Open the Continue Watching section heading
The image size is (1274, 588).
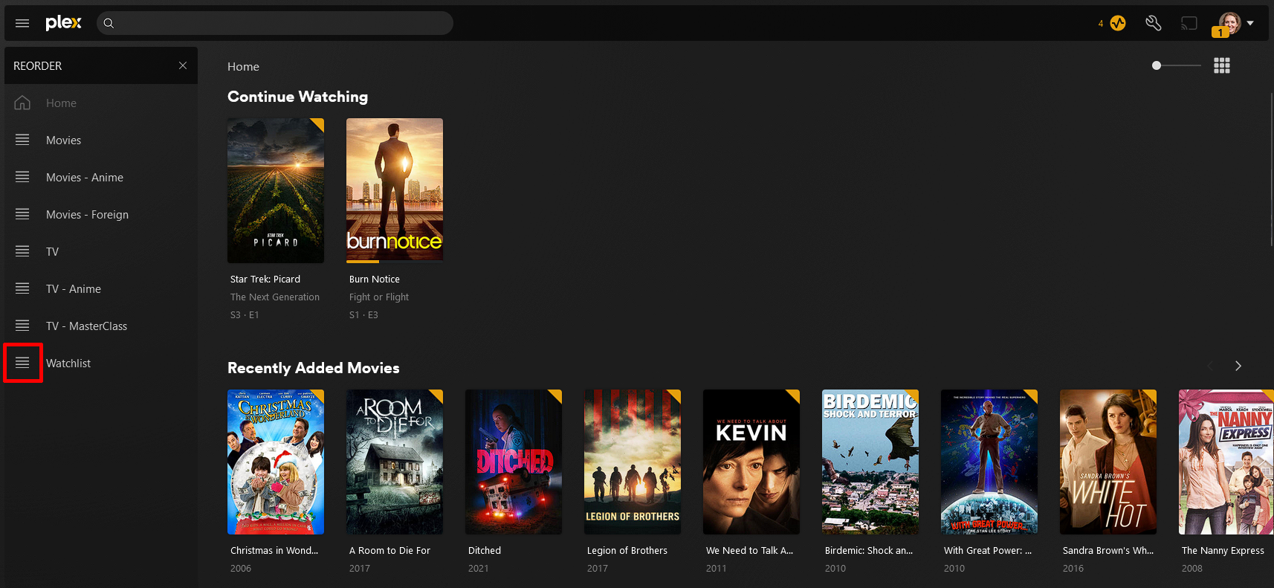point(297,97)
